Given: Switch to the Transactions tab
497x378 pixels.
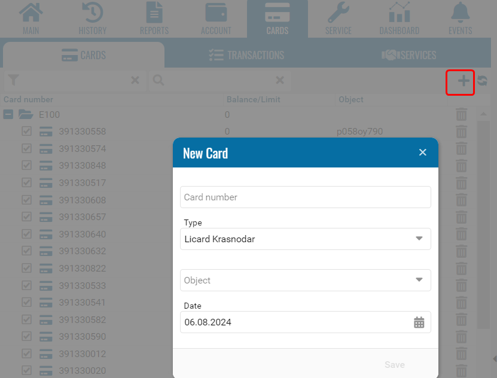Looking at the screenshot, I should (246, 55).
